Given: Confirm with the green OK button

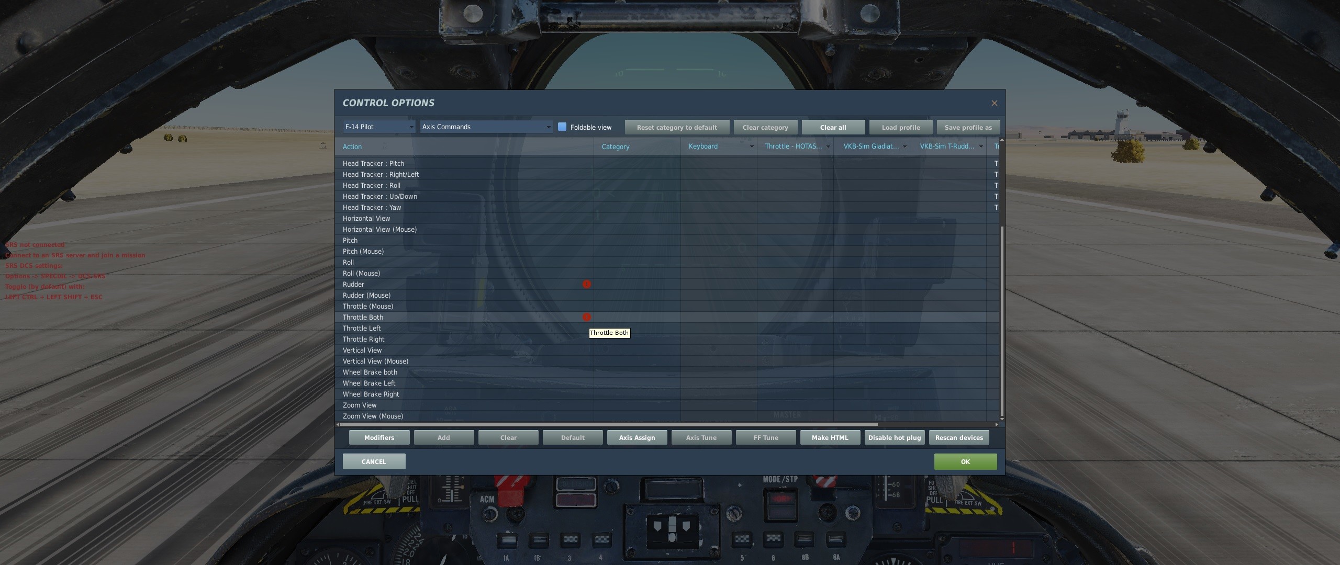Looking at the screenshot, I should [965, 461].
